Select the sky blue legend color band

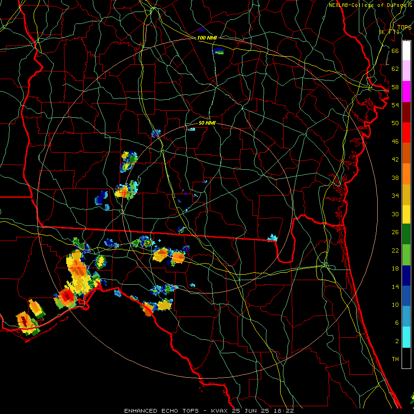[x=406, y=316]
